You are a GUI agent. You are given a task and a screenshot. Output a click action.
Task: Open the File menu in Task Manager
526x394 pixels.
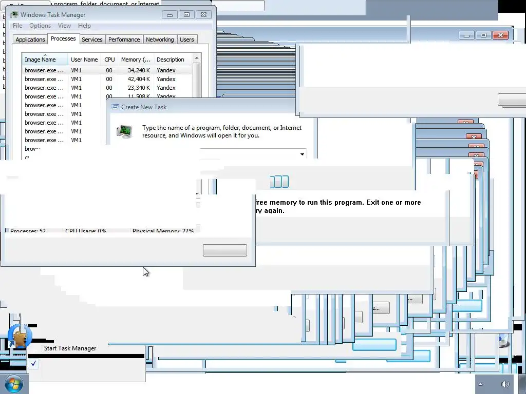(17, 26)
